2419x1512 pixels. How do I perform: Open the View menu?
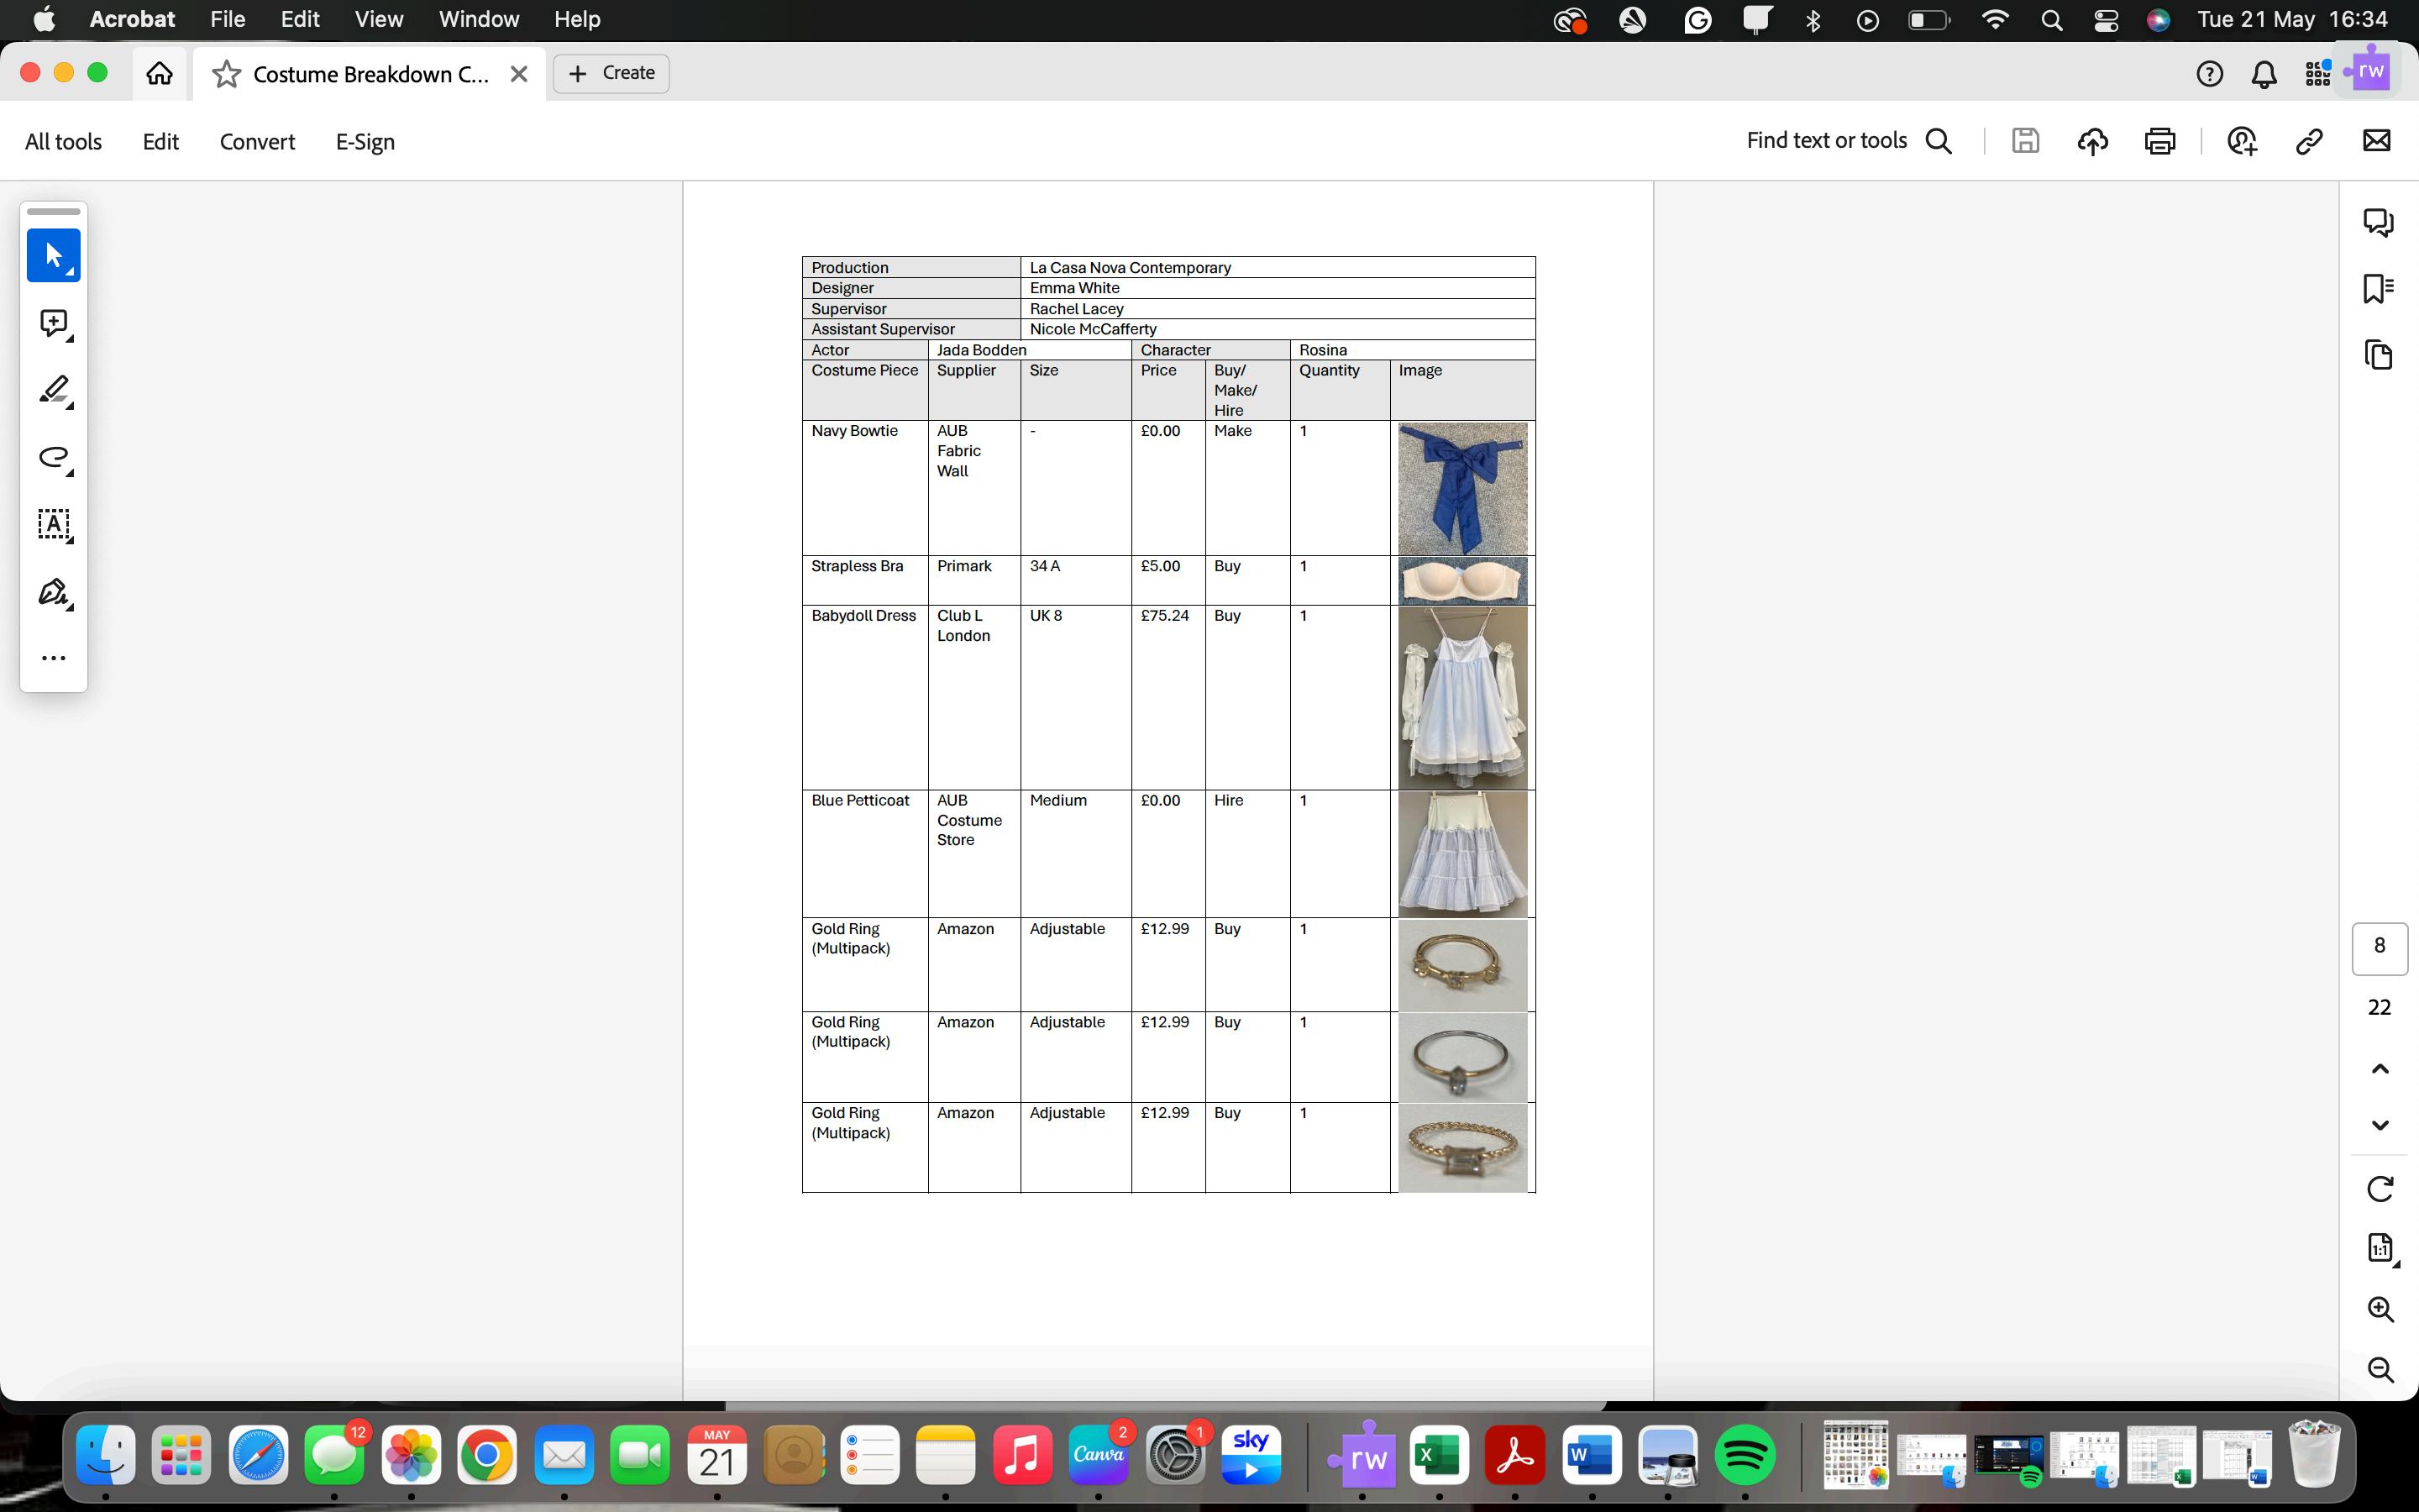pyautogui.click(x=379, y=19)
